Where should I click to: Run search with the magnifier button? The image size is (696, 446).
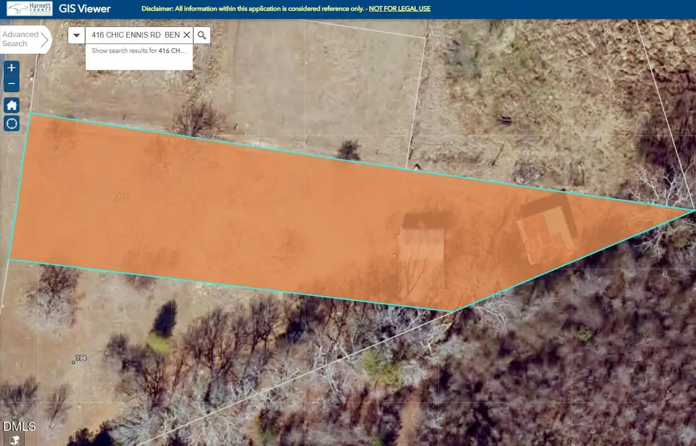coord(201,35)
